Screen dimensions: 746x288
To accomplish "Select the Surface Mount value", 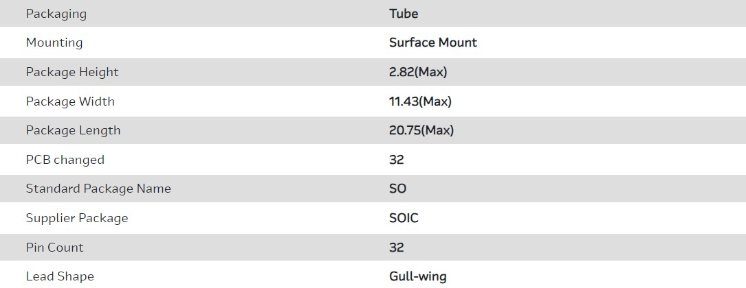I will (x=433, y=43).
